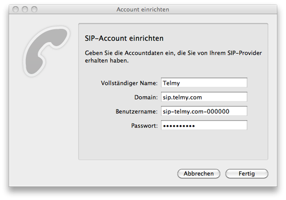Click into the Benutzername input field
Screen dimensions: 286x200
[204, 111]
